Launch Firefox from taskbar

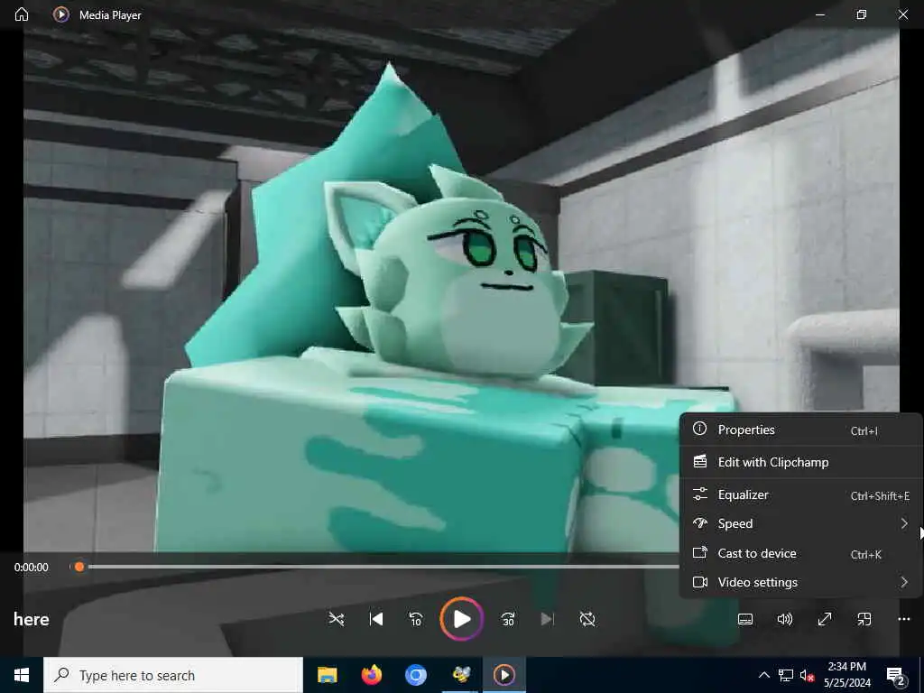tap(371, 675)
